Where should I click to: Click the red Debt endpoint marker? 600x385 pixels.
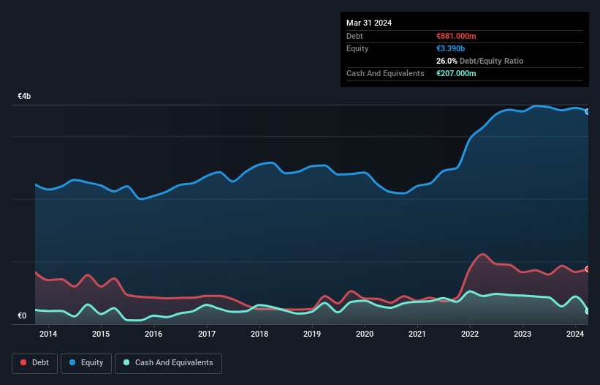coord(588,269)
